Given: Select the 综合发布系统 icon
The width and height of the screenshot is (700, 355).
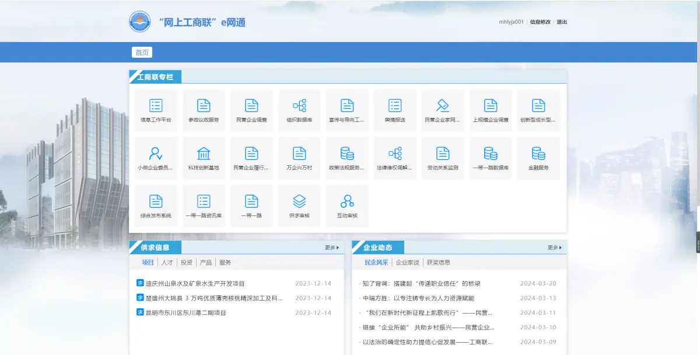Looking at the screenshot, I should tap(156, 201).
